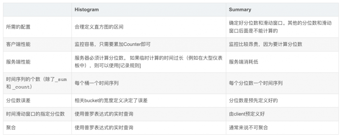Select the 监控容易，只需要累加Counter即可 cell

[x=113, y=44]
